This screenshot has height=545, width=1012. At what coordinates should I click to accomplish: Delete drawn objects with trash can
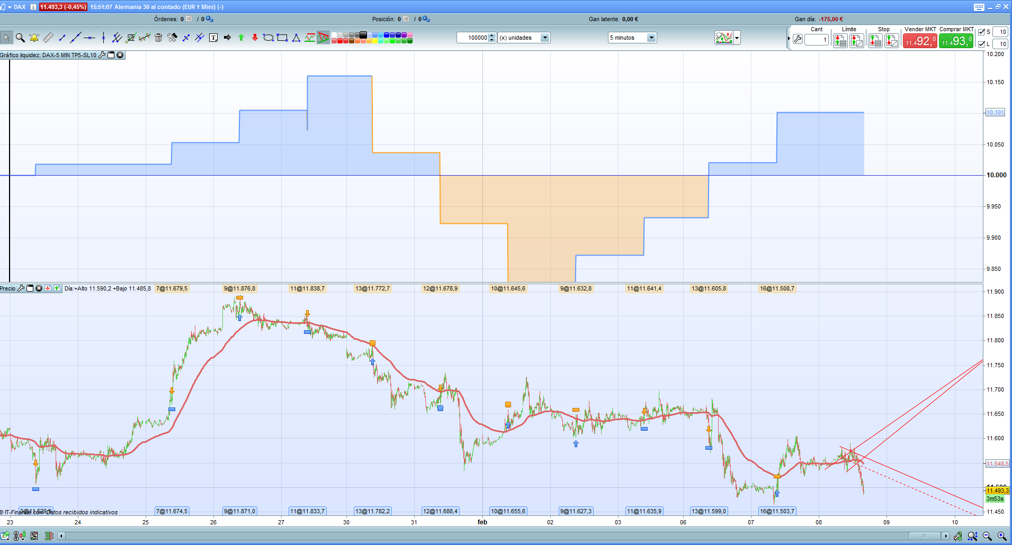tap(158, 38)
